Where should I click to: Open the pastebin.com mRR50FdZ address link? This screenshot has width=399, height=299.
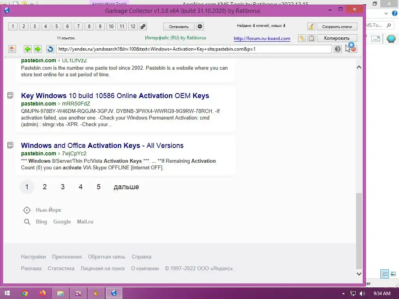point(55,104)
